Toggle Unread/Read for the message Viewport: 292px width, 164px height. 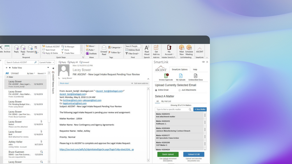pos(104,50)
